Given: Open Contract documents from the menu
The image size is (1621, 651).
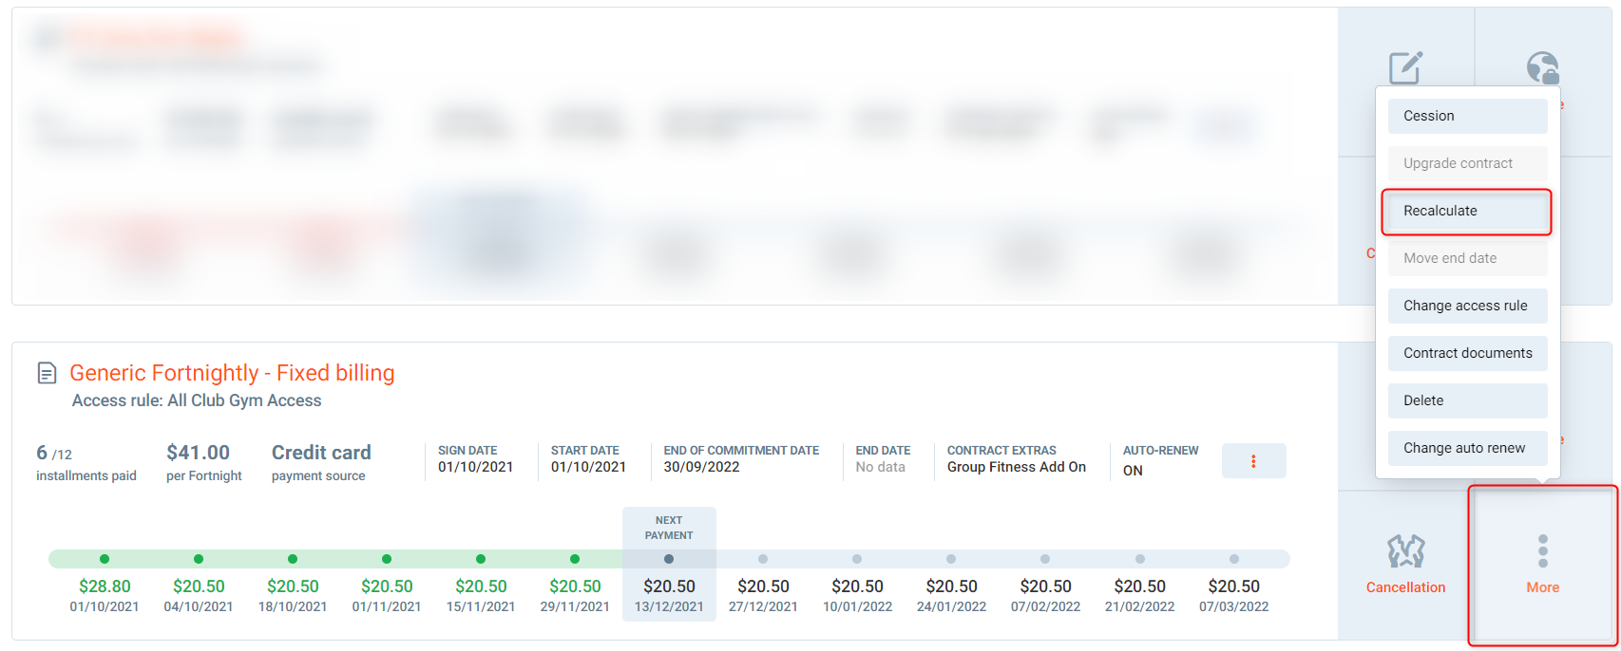Looking at the screenshot, I should tap(1467, 353).
